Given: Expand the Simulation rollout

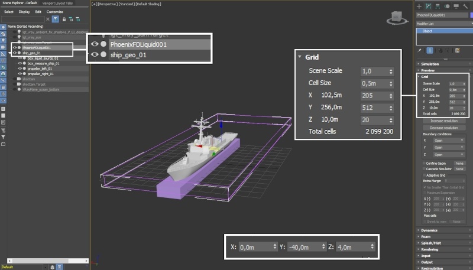Looking at the screenshot, I should point(444,64).
